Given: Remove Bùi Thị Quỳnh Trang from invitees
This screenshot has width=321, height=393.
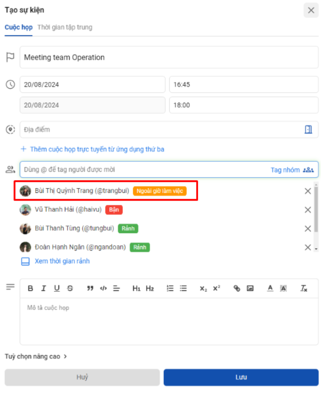Looking at the screenshot, I should 308,191.
